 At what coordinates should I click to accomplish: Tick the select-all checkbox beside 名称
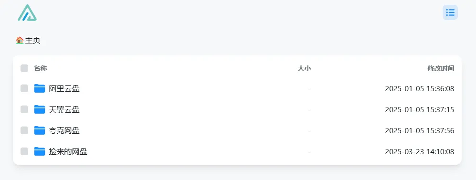coord(24,68)
